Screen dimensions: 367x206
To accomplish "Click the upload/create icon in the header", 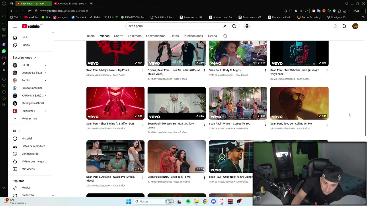I will pyautogui.click(x=335, y=26).
